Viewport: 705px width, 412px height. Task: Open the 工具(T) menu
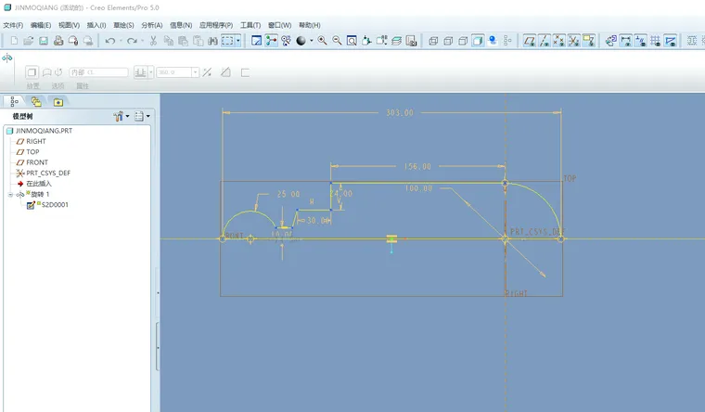click(250, 25)
